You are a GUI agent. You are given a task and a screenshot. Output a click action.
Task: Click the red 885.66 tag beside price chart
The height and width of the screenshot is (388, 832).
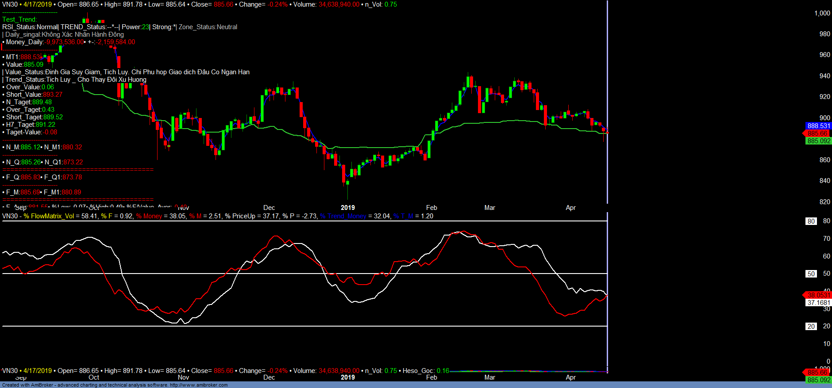(x=817, y=133)
